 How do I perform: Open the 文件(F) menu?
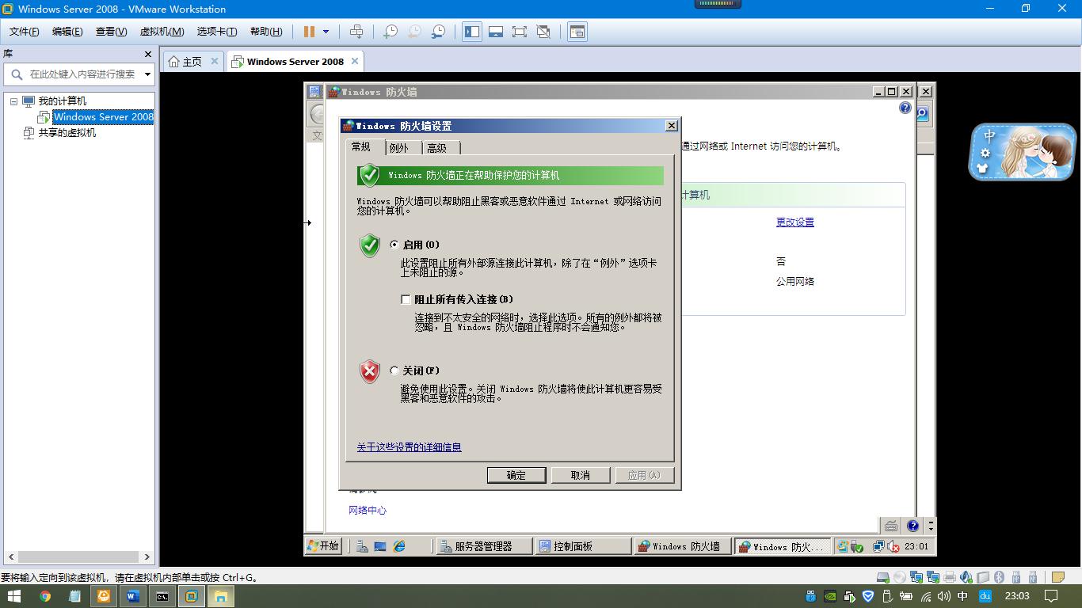click(24, 32)
